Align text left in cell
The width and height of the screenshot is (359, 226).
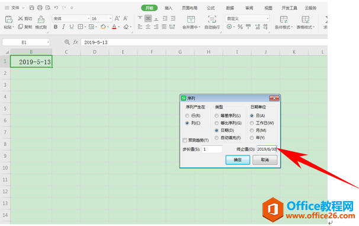pyautogui.click(x=140, y=27)
